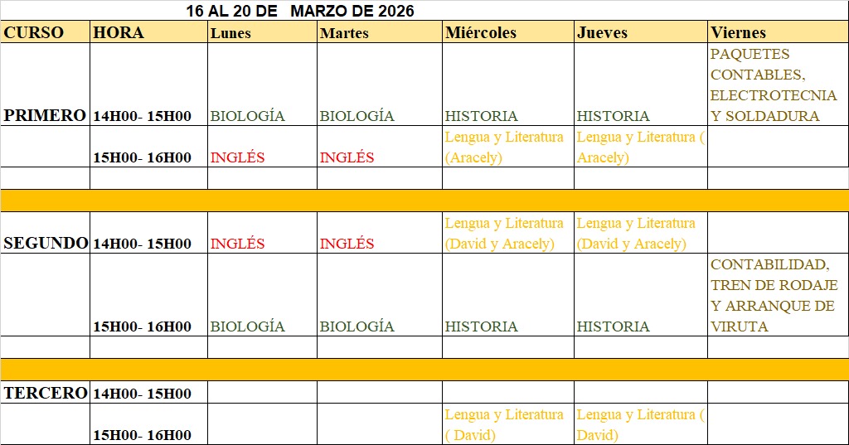Select the SEGUNDO course cell
849x445 pixels.
(x=46, y=243)
